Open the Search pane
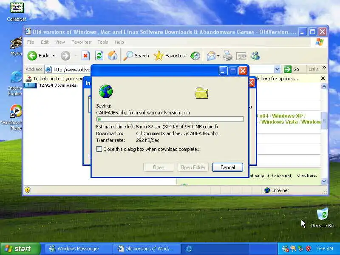The width and height of the screenshot is (340, 255). point(136,56)
